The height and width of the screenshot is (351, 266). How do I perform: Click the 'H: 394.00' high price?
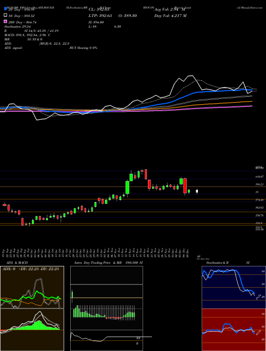[x=96, y=22]
